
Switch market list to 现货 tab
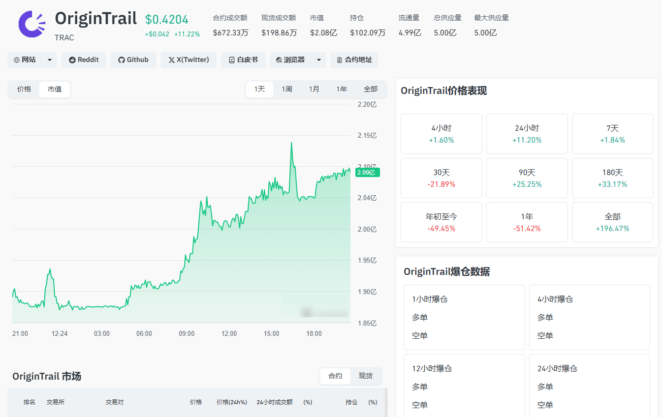point(366,376)
